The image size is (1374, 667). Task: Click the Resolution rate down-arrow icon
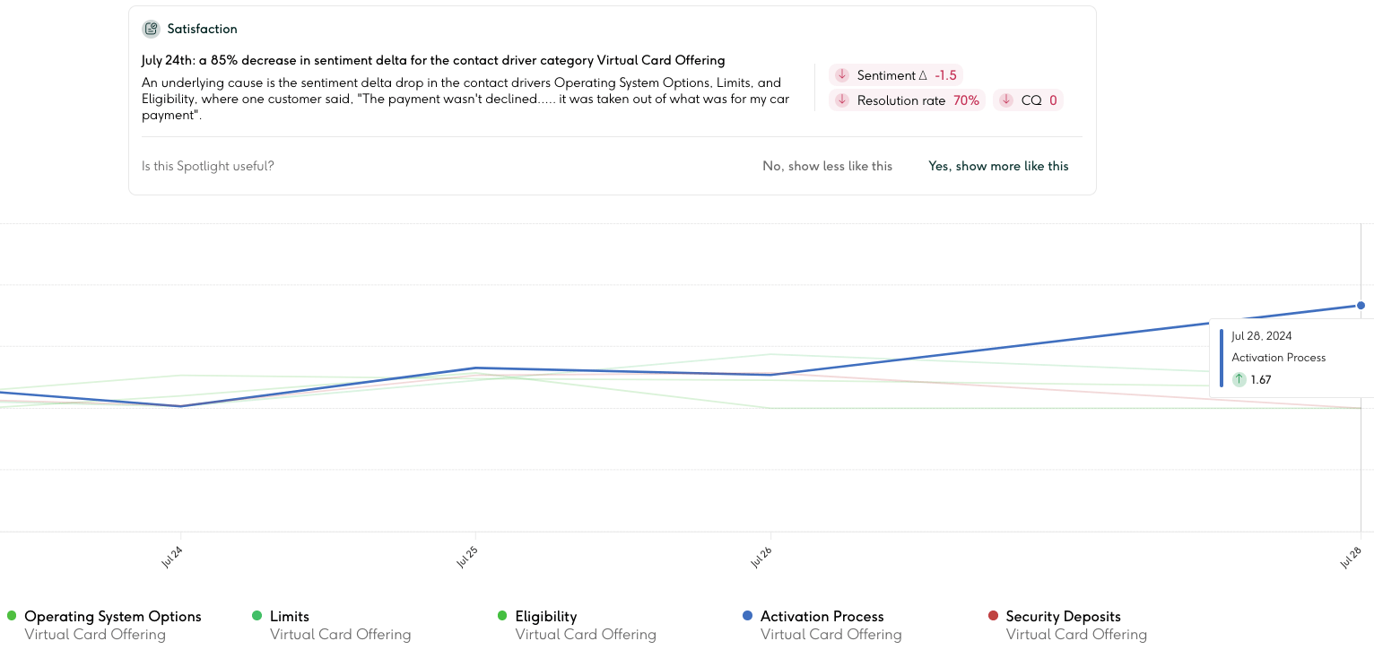[842, 100]
